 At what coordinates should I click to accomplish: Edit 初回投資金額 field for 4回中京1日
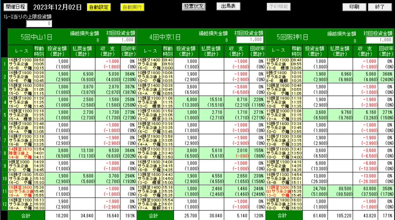[250, 39]
